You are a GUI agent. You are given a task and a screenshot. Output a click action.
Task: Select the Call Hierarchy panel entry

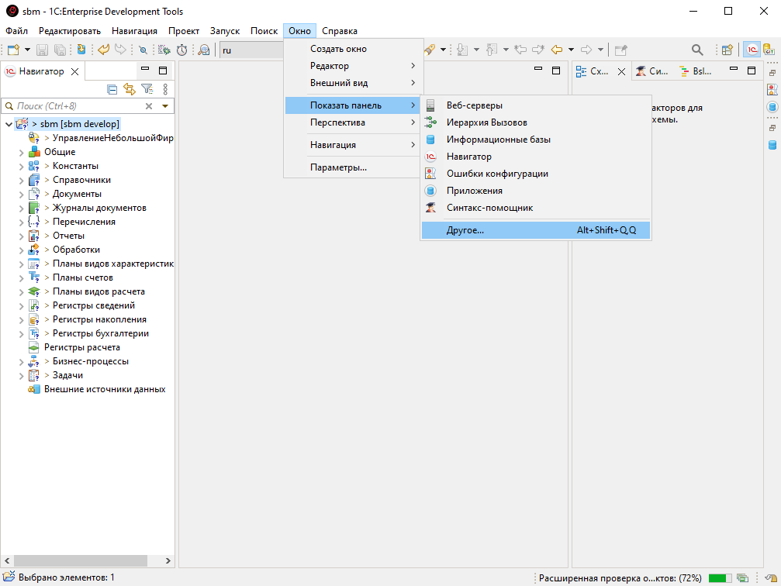(x=486, y=122)
